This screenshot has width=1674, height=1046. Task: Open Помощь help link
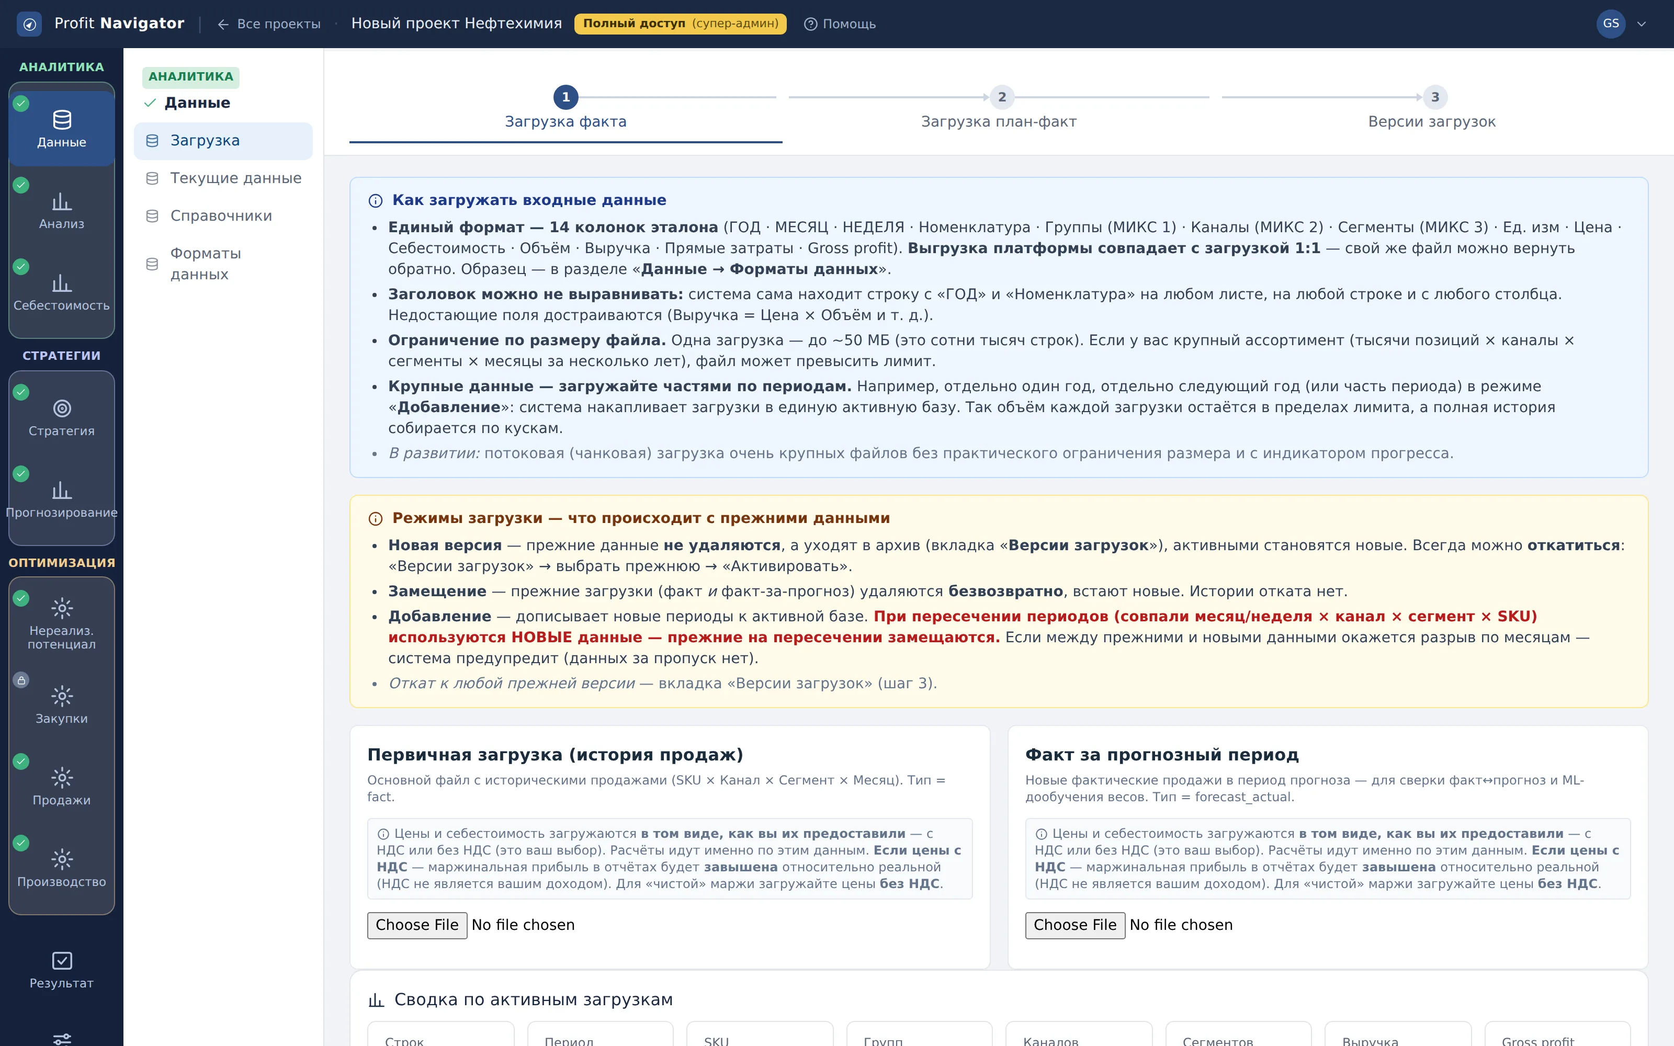(840, 24)
